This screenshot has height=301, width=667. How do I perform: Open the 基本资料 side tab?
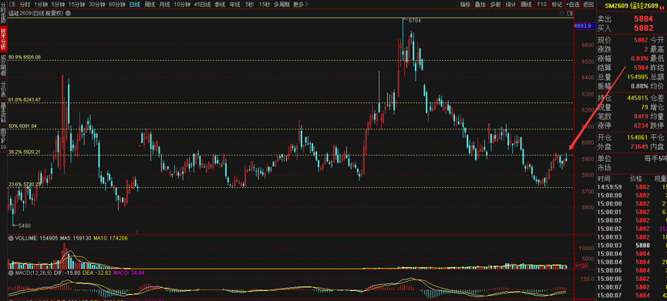click(3, 112)
